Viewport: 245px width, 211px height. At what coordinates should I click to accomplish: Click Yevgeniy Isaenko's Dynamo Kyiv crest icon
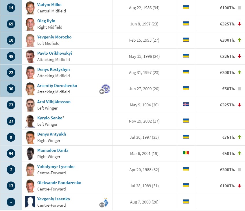point(106,202)
